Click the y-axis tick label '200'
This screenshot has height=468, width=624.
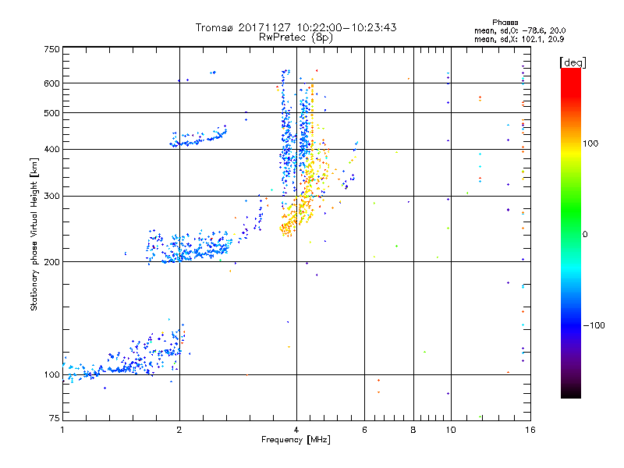(x=51, y=262)
